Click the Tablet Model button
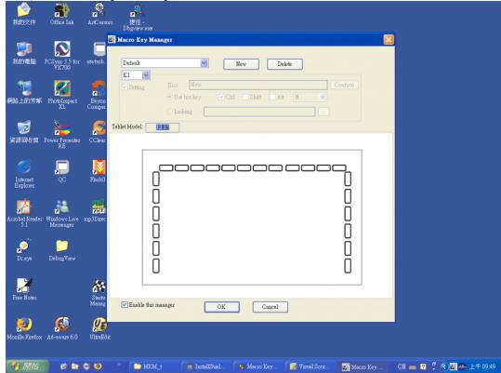501x373 pixels. click(x=163, y=127)
